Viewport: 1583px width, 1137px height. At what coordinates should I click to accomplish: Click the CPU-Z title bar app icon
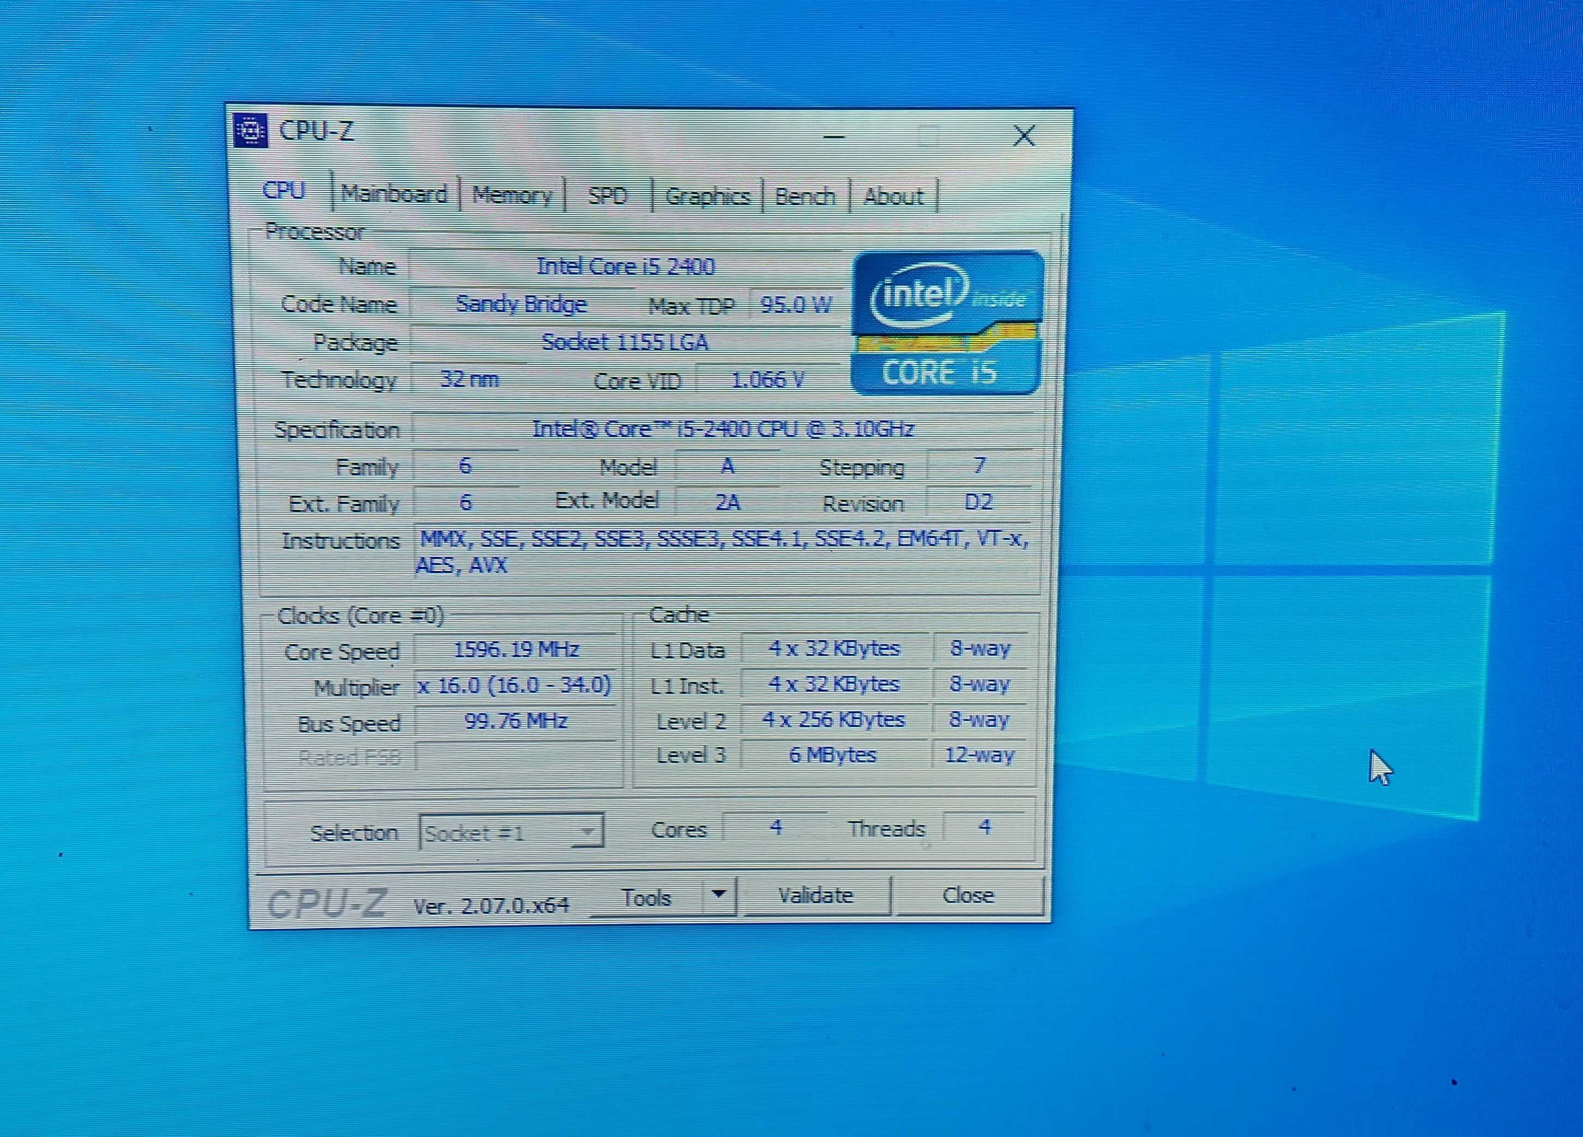pyautogui.click(x=250, y=130)
